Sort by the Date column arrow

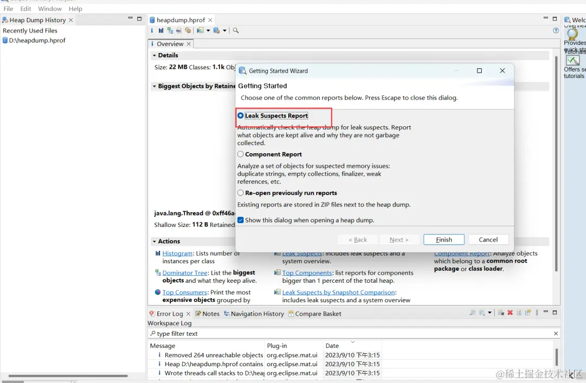(x=353, y=342)
